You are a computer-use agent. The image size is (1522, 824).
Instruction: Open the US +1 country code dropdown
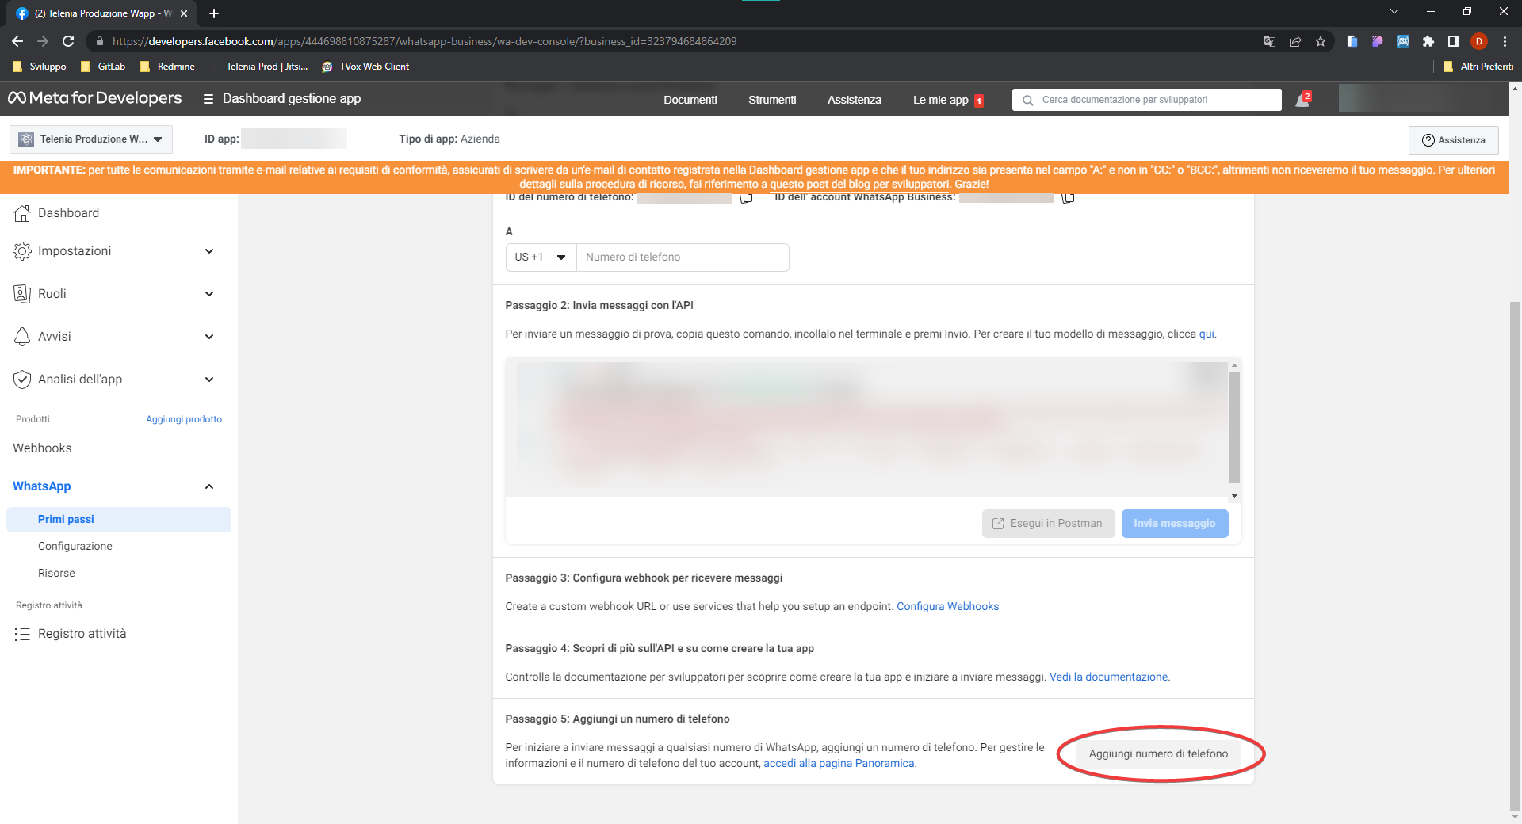pos(541,257)
